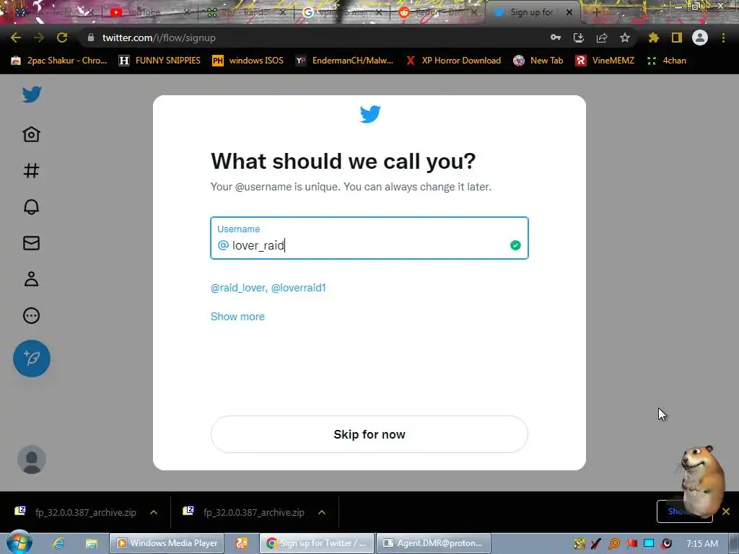Open 2pac Shakur bookmark
Image resolution: width=739 pixels, height=554 pixels.
[x=59, y=61]
